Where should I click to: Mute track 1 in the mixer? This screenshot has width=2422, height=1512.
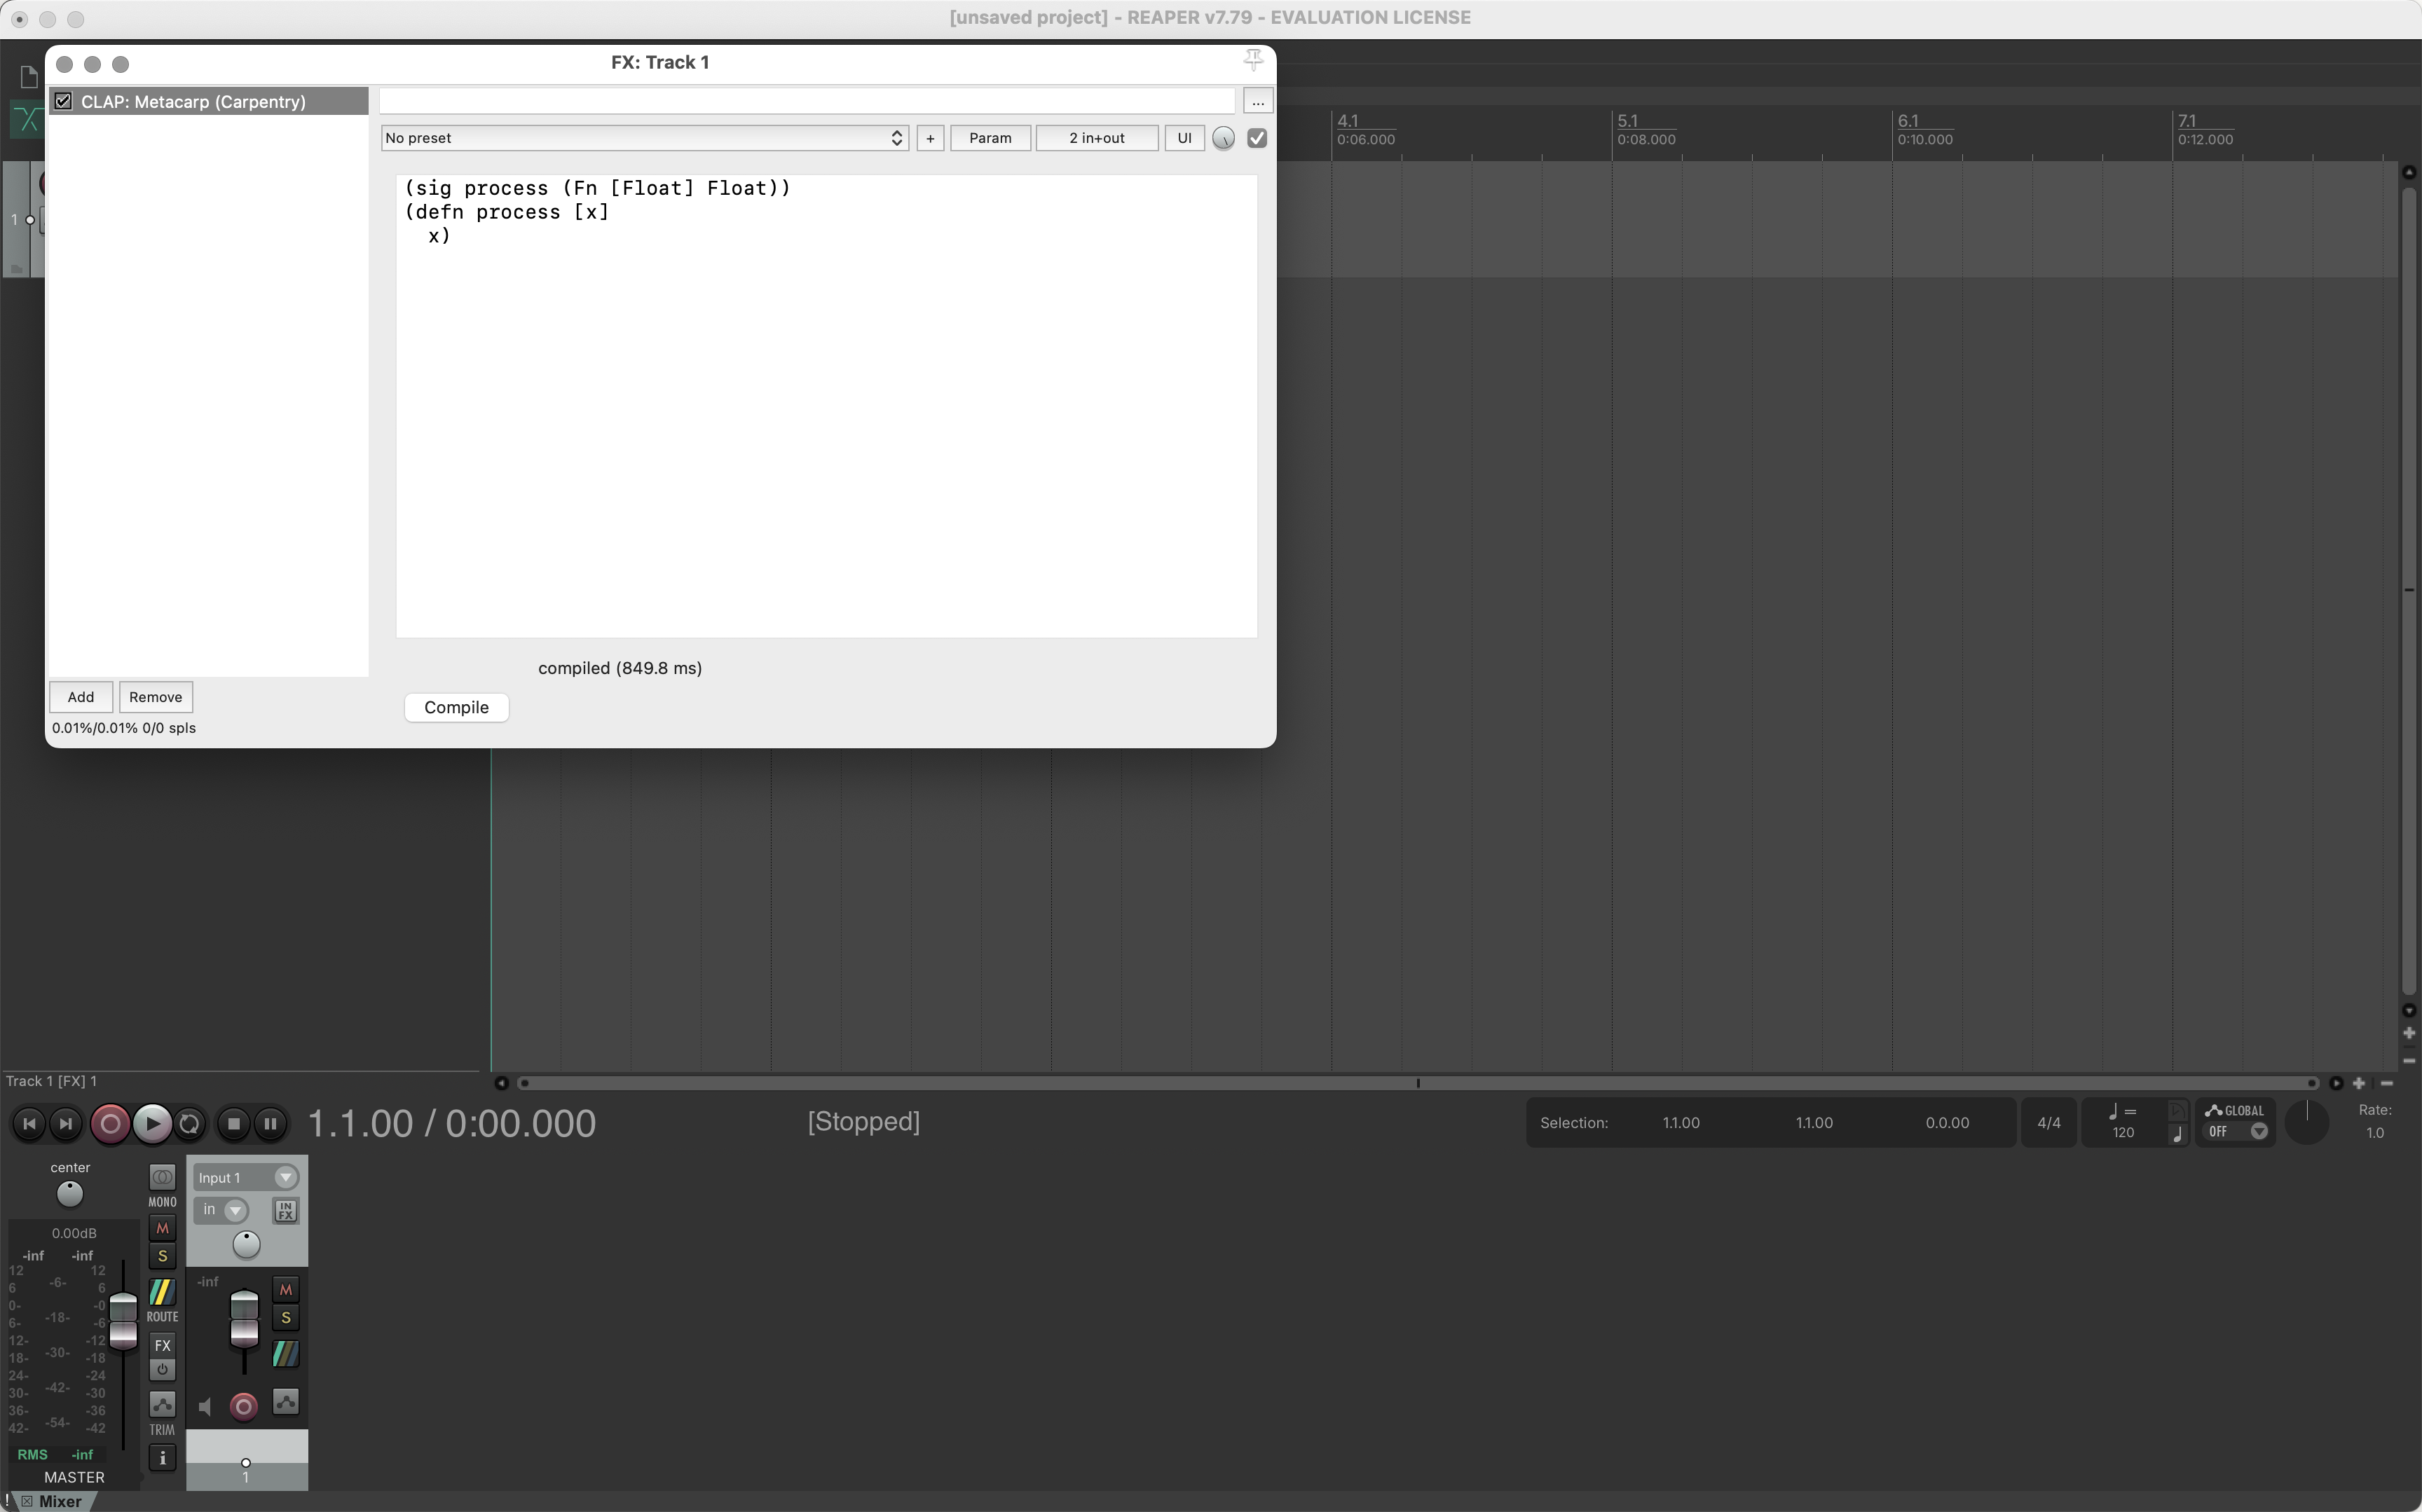(285, 1290)
